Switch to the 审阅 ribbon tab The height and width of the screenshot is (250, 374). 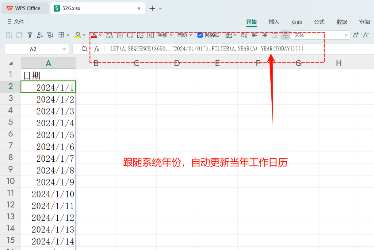point(365,22)
